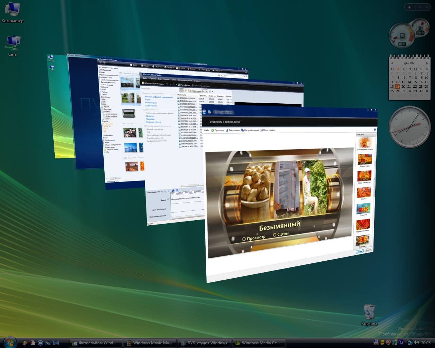The width and height of the screenshot is (435, 348).
Task: Open the Файл dropdown in Photo Gallery toolbar
Action: pyautogui.click(x=135, y=65)
